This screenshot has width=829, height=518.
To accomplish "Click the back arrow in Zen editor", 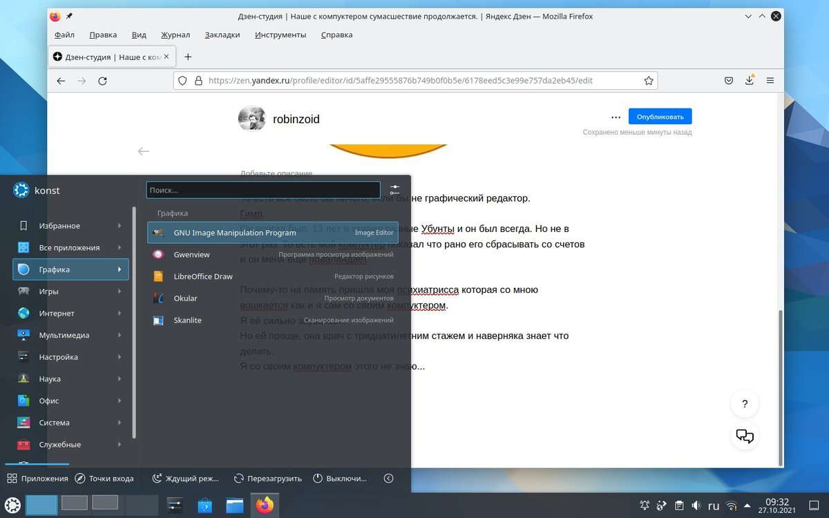I will coord(144,151).
